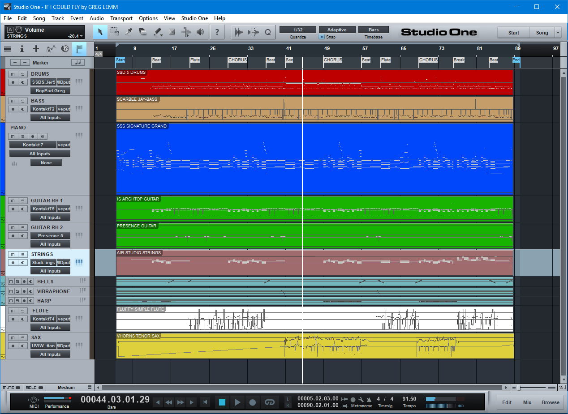Open the View menu
The image size is (568, 414).
point(169,18)
